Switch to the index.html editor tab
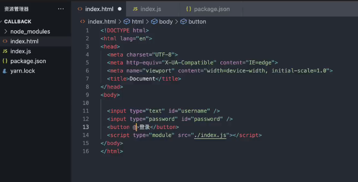Image resolution: width=358 pixels, height=182 pixels. point(99,9)
